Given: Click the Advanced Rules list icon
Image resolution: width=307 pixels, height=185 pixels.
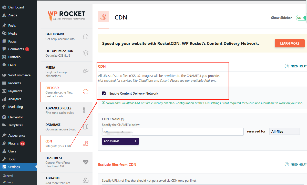Looking at the screenshot, I should coord(86,110).
